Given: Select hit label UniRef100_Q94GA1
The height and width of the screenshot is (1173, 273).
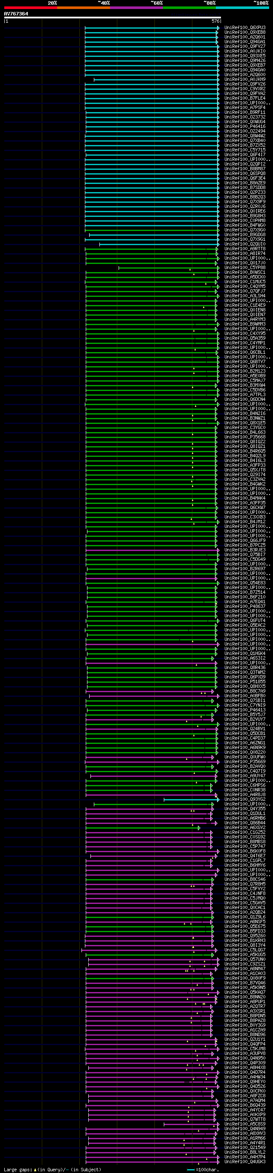Looking at the screenshot, I should coord(245,42).
